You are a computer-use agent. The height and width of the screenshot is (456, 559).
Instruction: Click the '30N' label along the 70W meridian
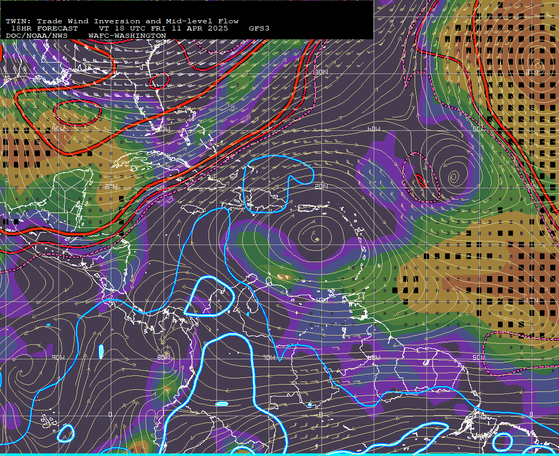pos(321,72)
